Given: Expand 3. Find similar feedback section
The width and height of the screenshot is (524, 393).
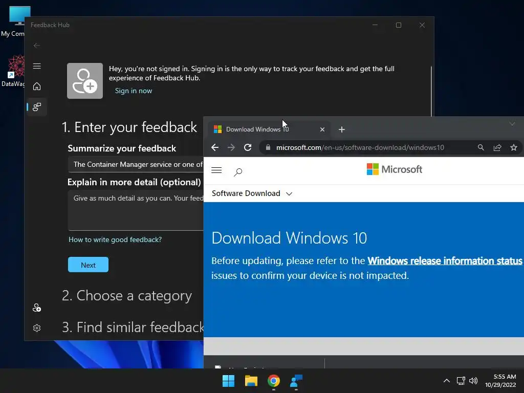Looking at the screenshot, I should tap(133, 327).
